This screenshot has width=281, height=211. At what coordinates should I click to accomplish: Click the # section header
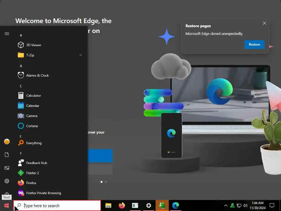click(21, 35)
